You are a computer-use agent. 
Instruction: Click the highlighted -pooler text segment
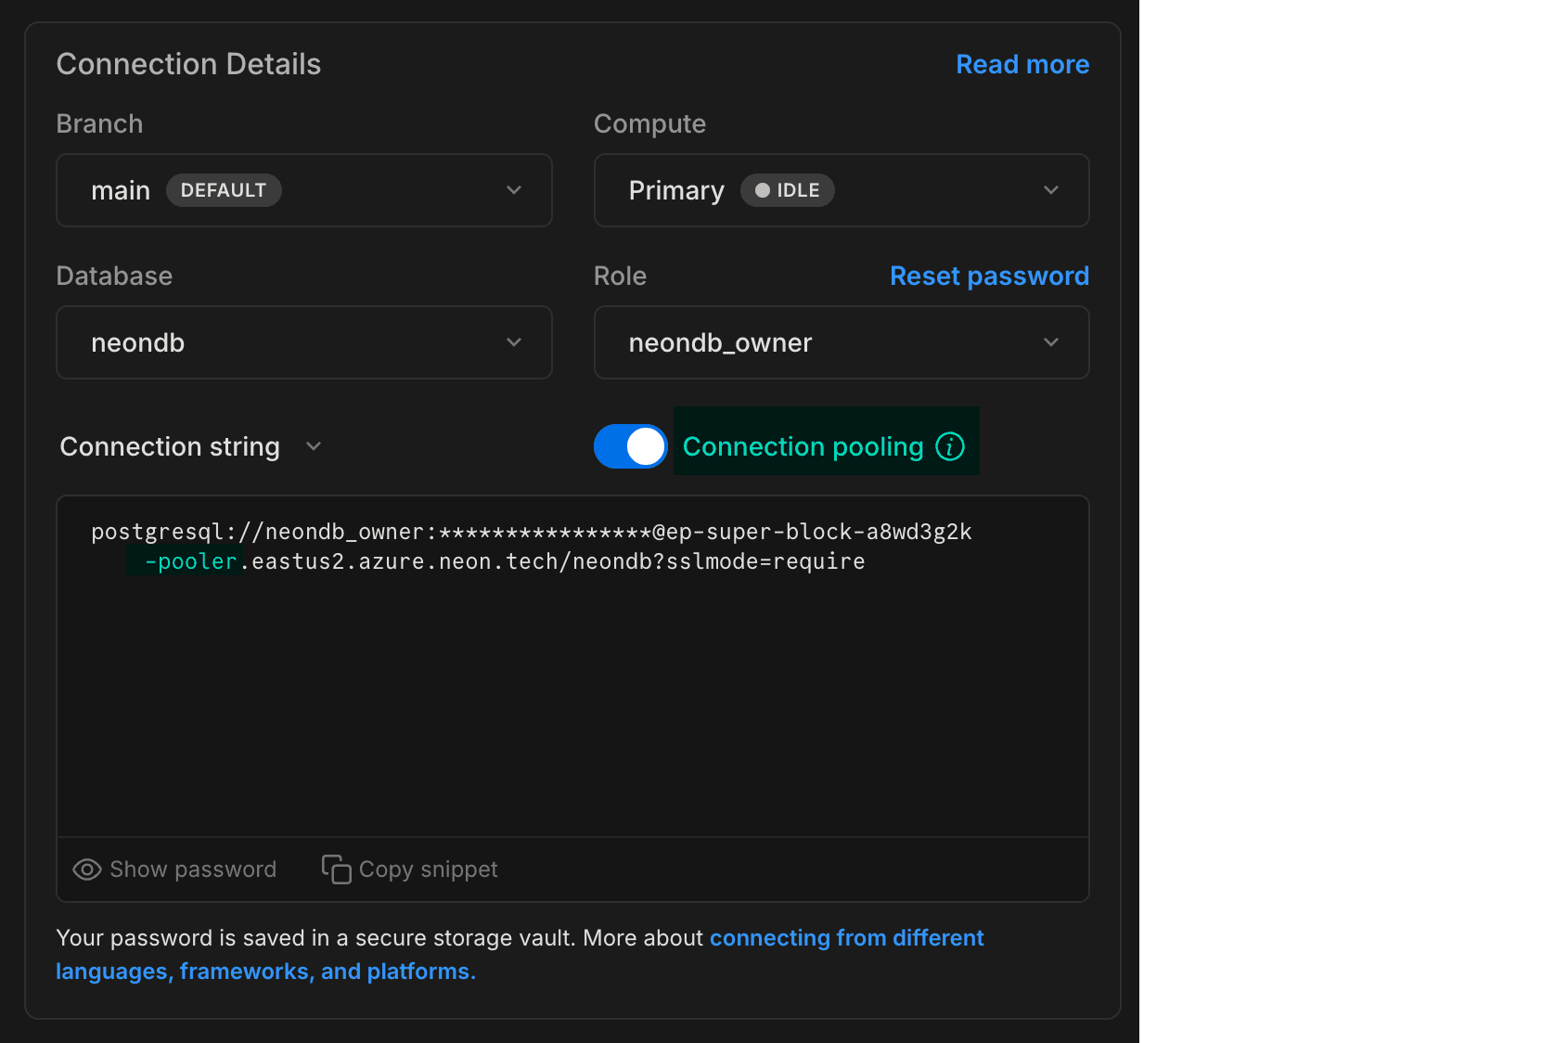coord(185,560)
